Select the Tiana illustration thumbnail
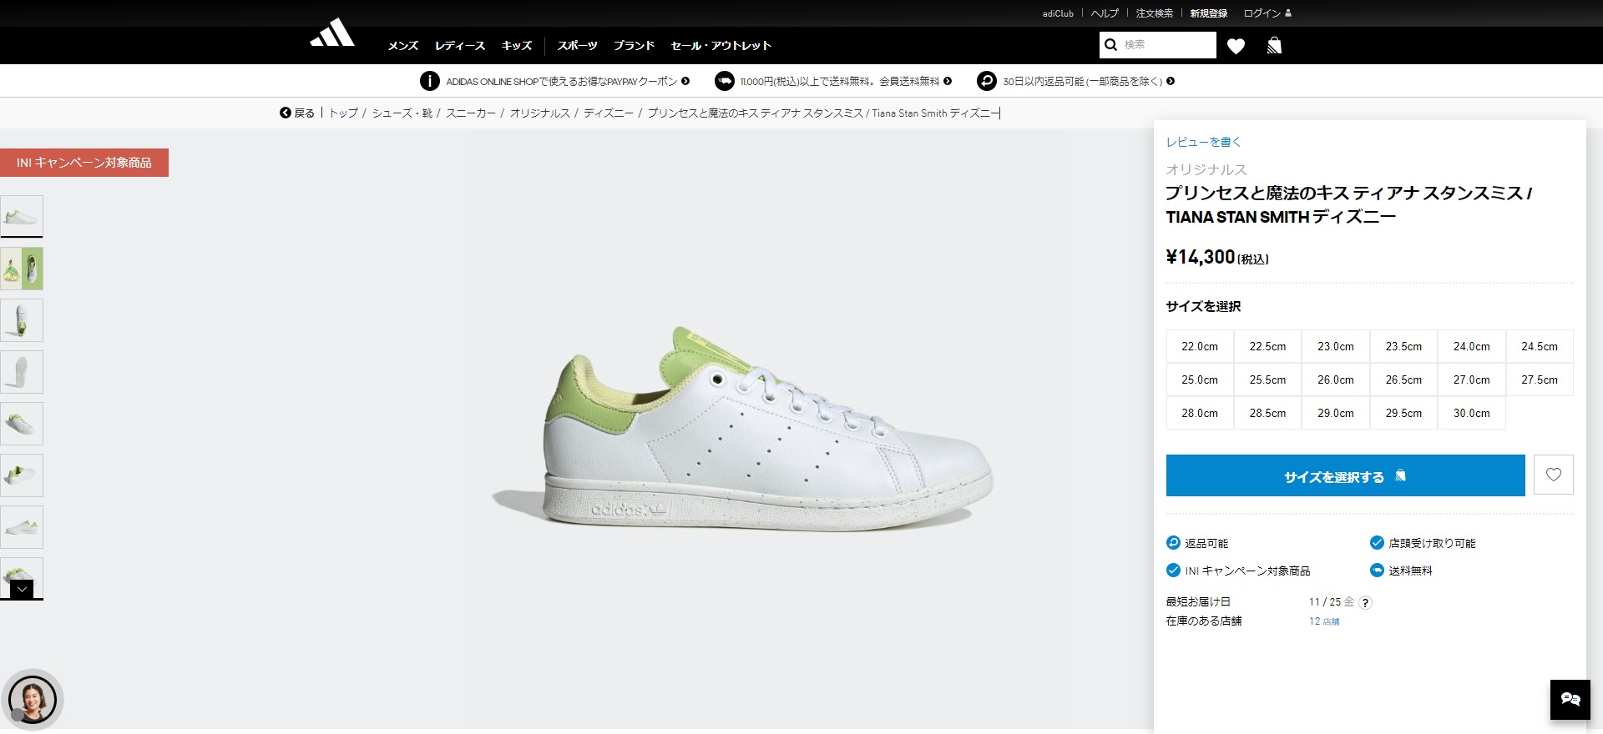Screen dimensions: 1603x734 coord(22,269)
